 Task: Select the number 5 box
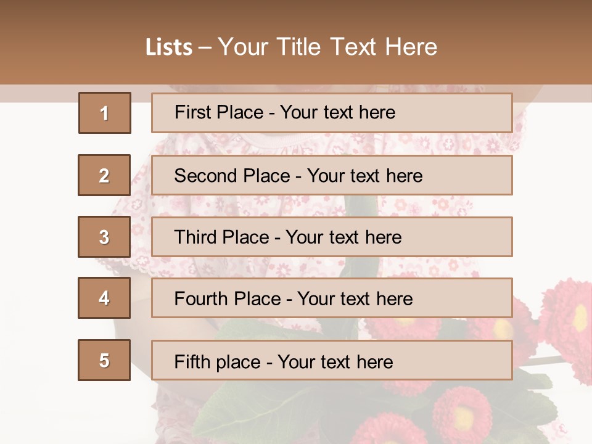(x=104, y=360)
